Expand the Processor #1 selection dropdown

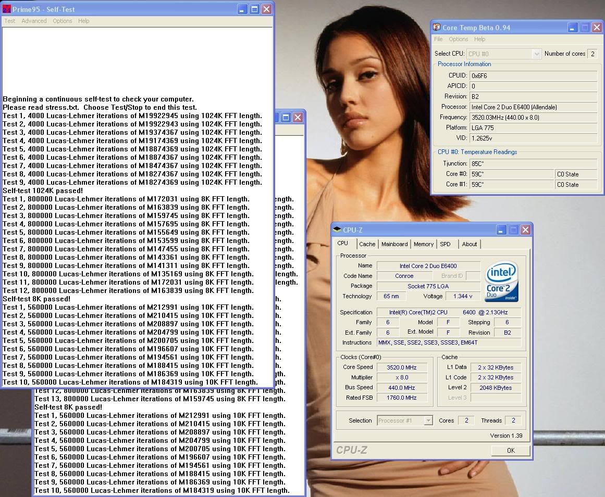tap(428, 420)
